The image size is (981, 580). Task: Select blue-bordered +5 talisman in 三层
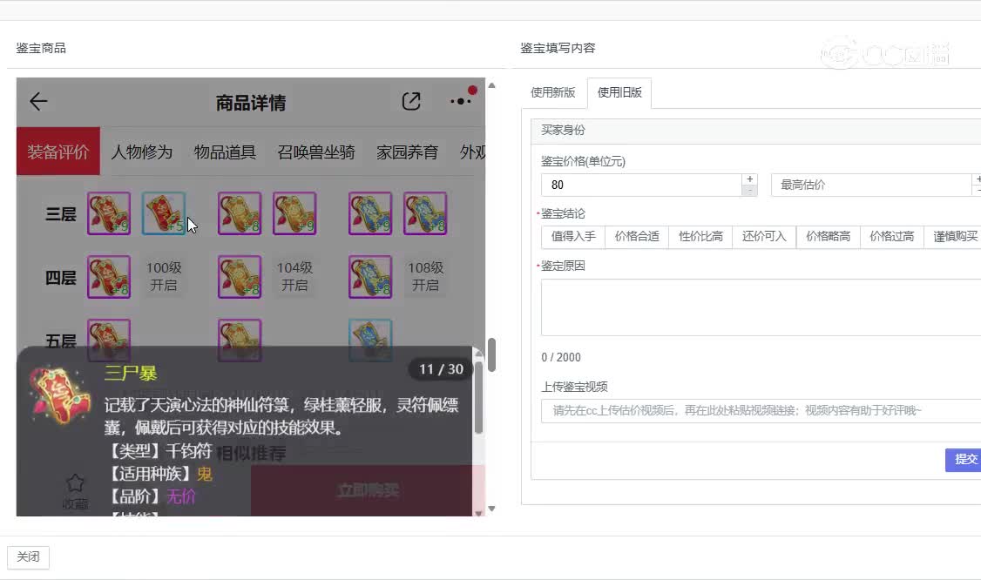pos(164,213)
